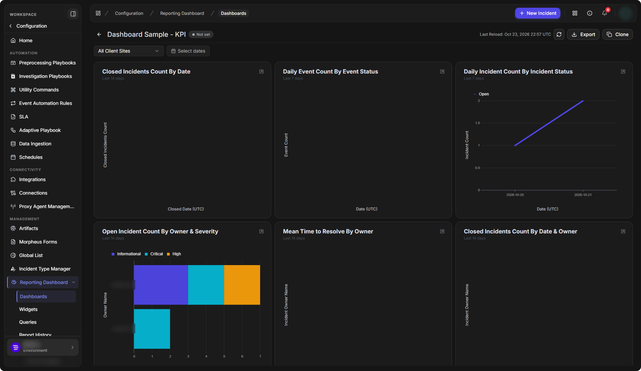This screenshot has width=641, height=371.
Task: Click the New Incident button
Action: click(538, 13)
